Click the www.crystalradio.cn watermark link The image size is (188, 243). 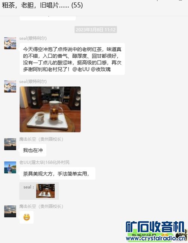pos(156,238)
